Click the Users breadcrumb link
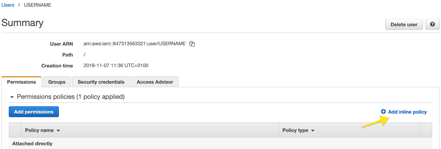This screenshot has width=441, height=149. pyautogui.click(x=8, y=5)
